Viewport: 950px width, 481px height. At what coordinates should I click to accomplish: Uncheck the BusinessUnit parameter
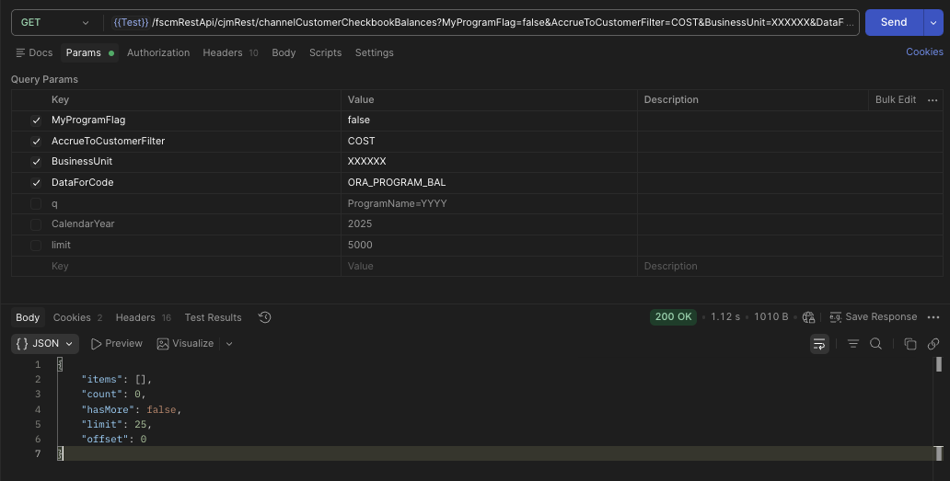coord(36,162)
